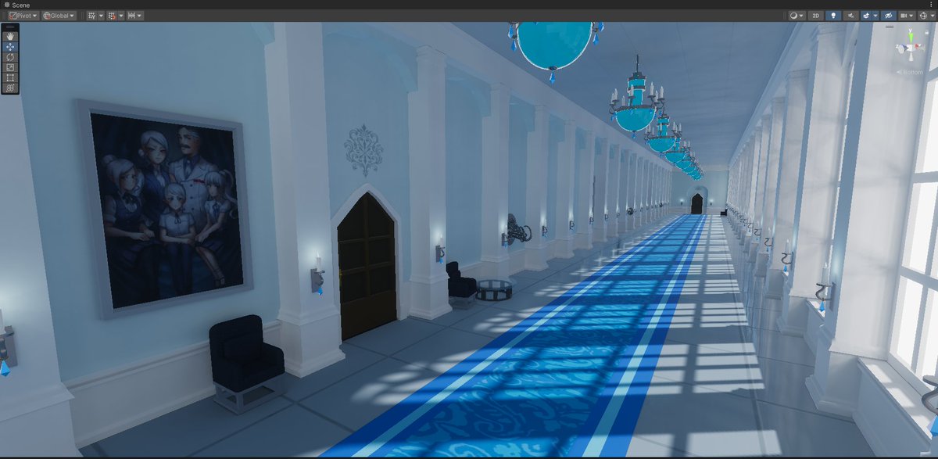
Task: Toggle gizmos visibility globe icon
Action: 923,16
